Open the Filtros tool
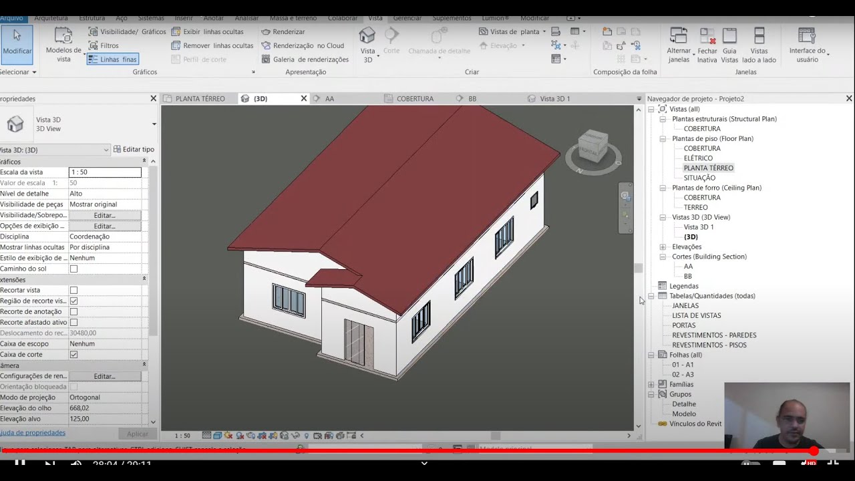The image size is (855, 481). click(104, 45)
